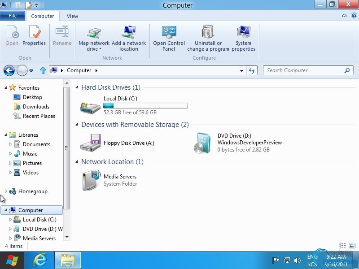Click the Refresh button by the address bar
This screenshot has width=359, height=269.
(x=252, y=70)
